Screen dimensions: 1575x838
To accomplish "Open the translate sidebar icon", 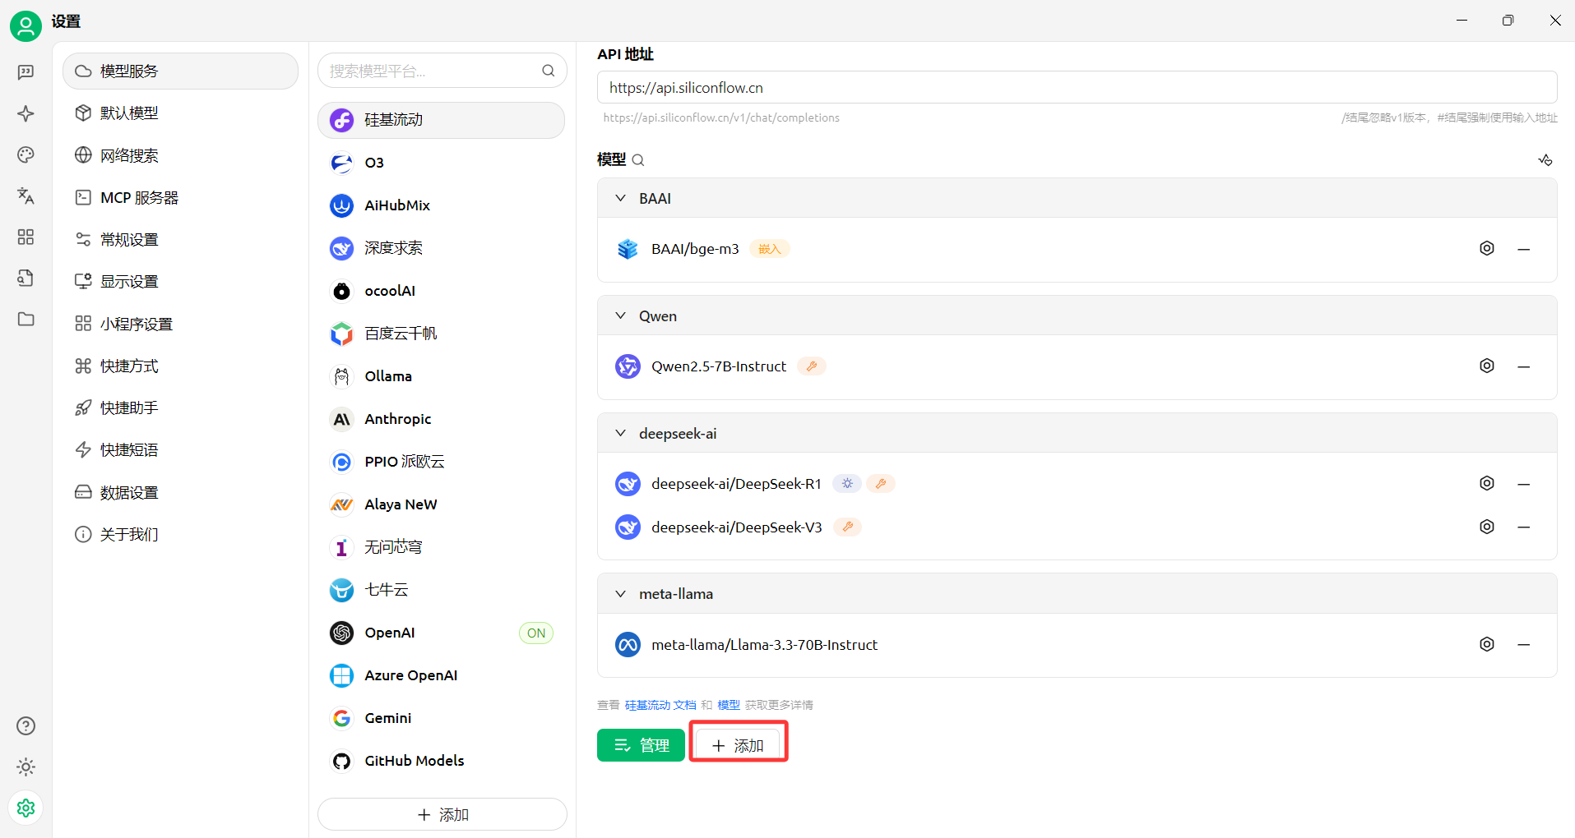I will coord(25,196).
